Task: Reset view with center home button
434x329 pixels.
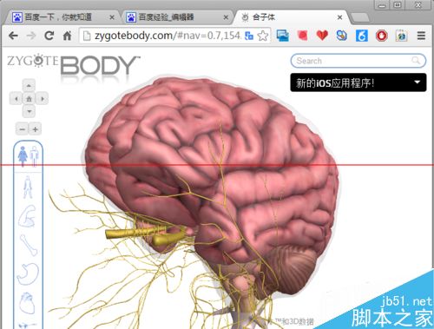Action: [x=29, y=99]
